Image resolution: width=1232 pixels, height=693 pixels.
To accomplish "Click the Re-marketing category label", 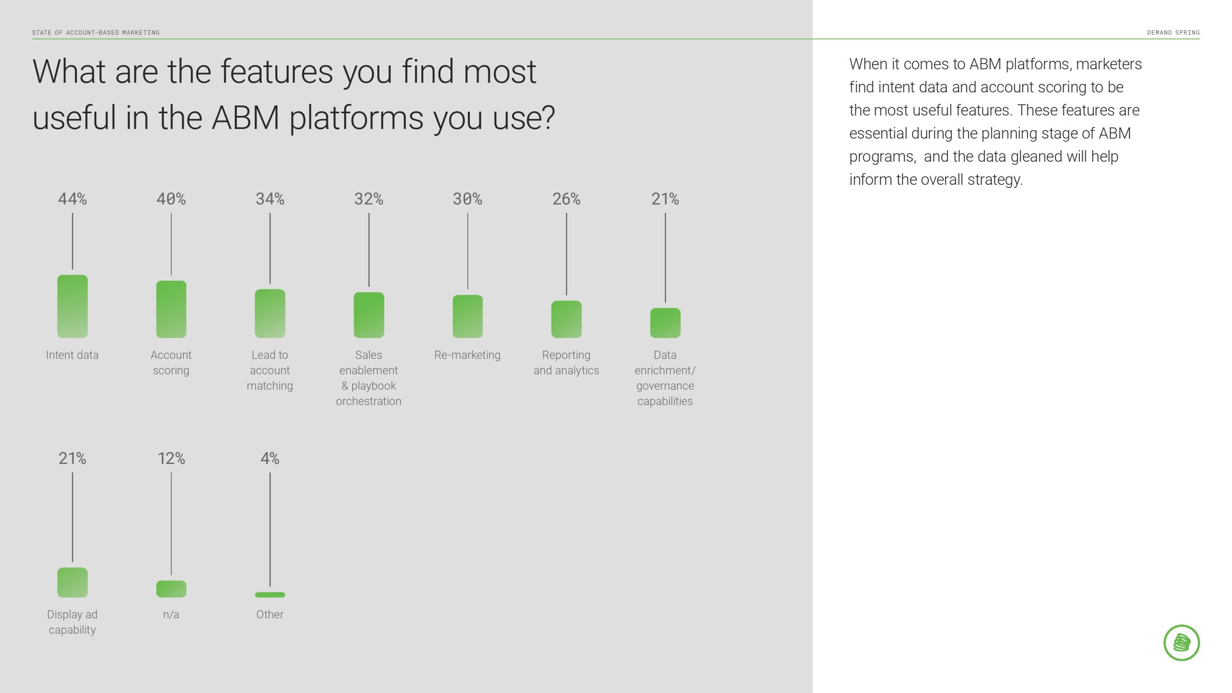I will click(467, 355).
